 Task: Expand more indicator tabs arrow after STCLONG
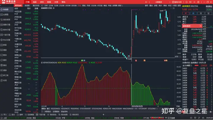tap(157, 108)
